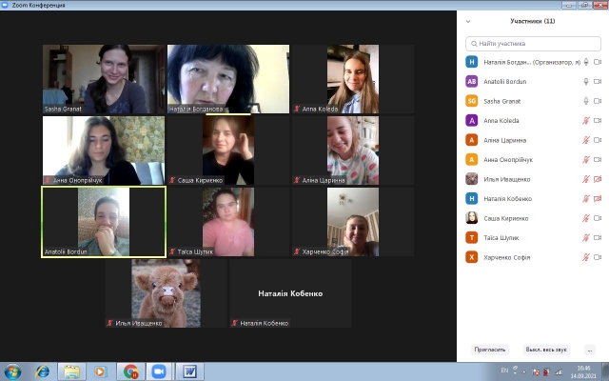The image size is (609, 381).
Task: Open the Windows Start menu
Action: point(12,371)
